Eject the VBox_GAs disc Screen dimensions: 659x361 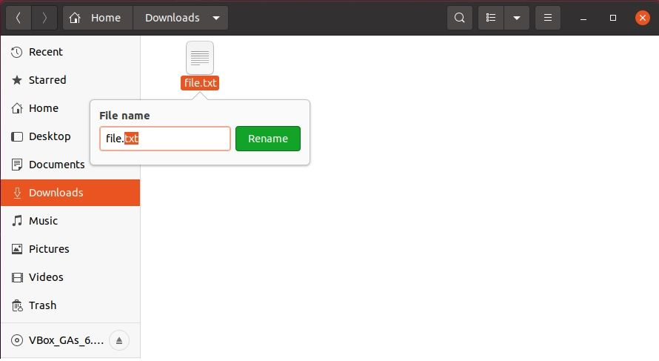click(x=119, y=340)
